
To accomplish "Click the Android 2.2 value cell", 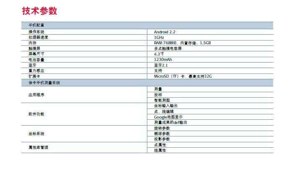I will tap(164, 32).
